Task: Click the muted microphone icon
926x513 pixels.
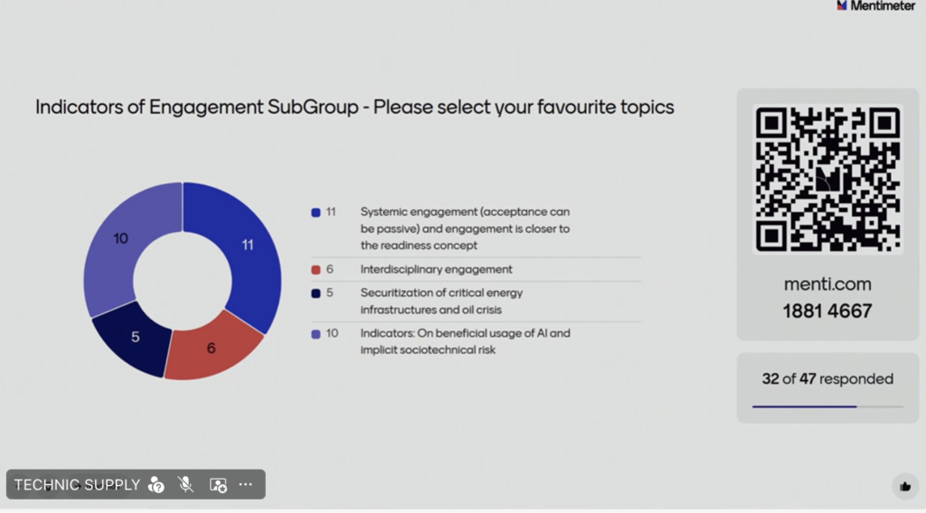Action: [186, 485]
